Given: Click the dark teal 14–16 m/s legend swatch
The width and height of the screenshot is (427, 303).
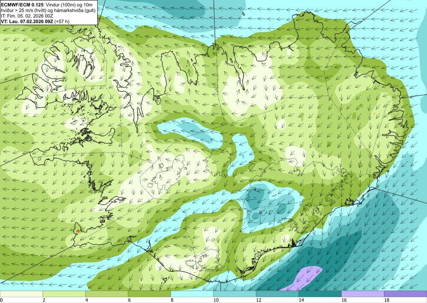Looking at the screenshot, I should 320,294.
